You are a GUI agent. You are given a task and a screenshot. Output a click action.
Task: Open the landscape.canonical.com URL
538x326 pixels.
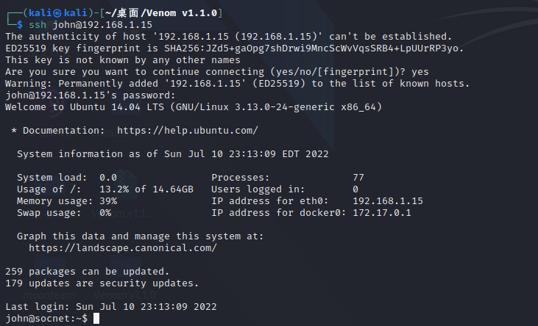point(122,248)
